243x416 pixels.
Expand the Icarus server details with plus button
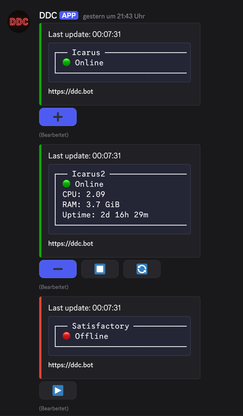58,117
